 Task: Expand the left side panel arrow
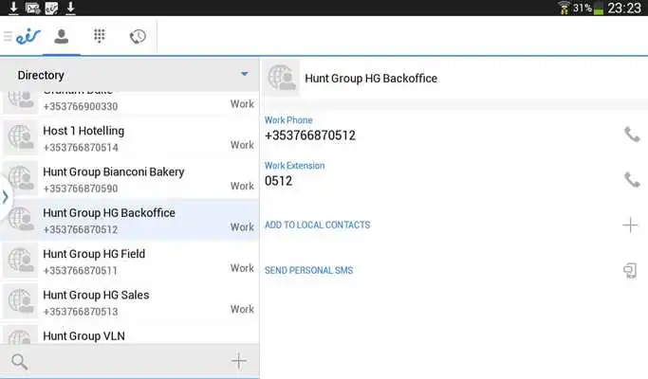click(x=5, y=197)
